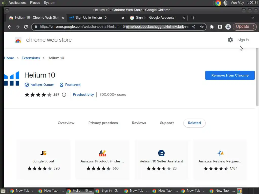Select the Helium 10 Chrome Web Store tab

[x=36, y=18]
